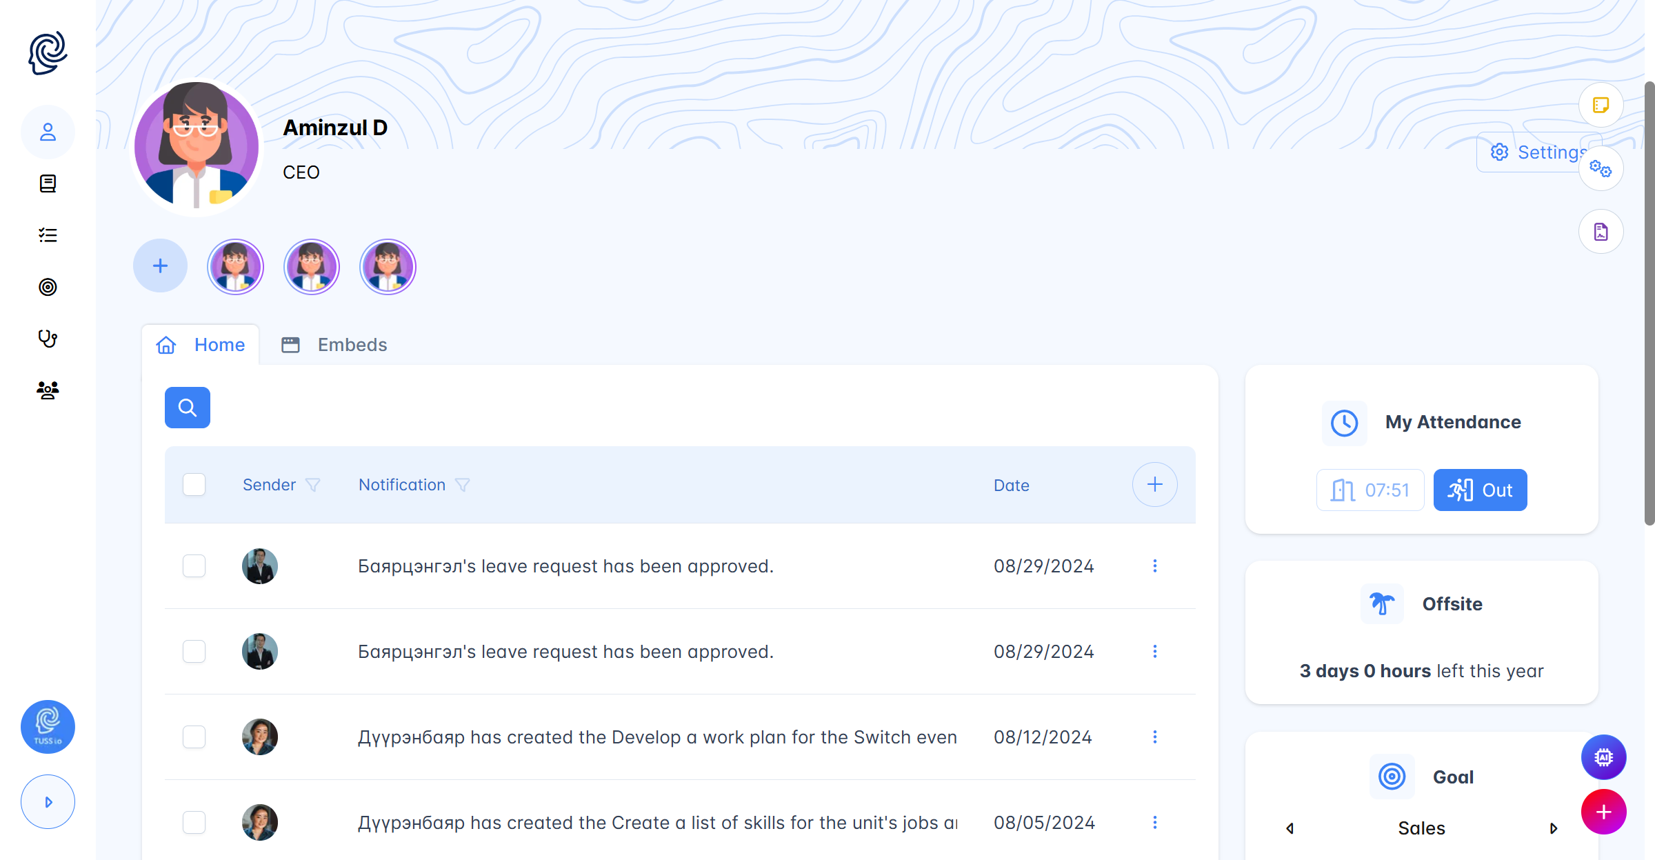Click the blue search button

188,408
